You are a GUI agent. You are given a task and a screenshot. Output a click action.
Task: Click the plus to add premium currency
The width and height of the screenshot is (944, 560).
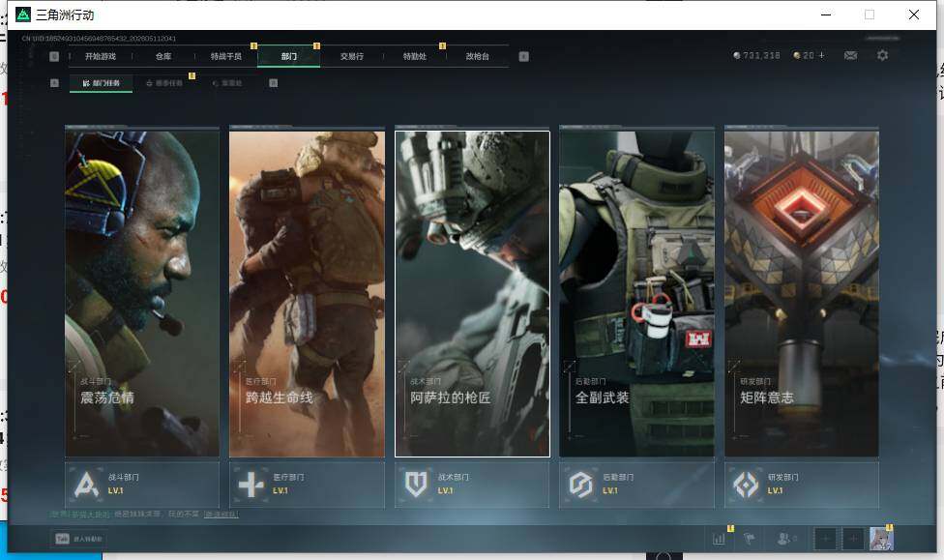click(822, 55)
